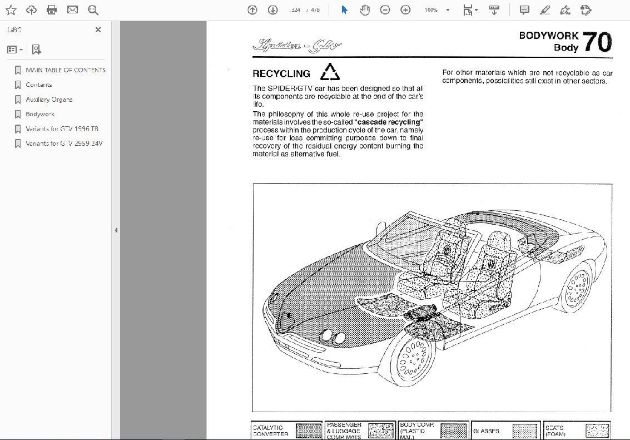Print the document using the printer icon

52,10
